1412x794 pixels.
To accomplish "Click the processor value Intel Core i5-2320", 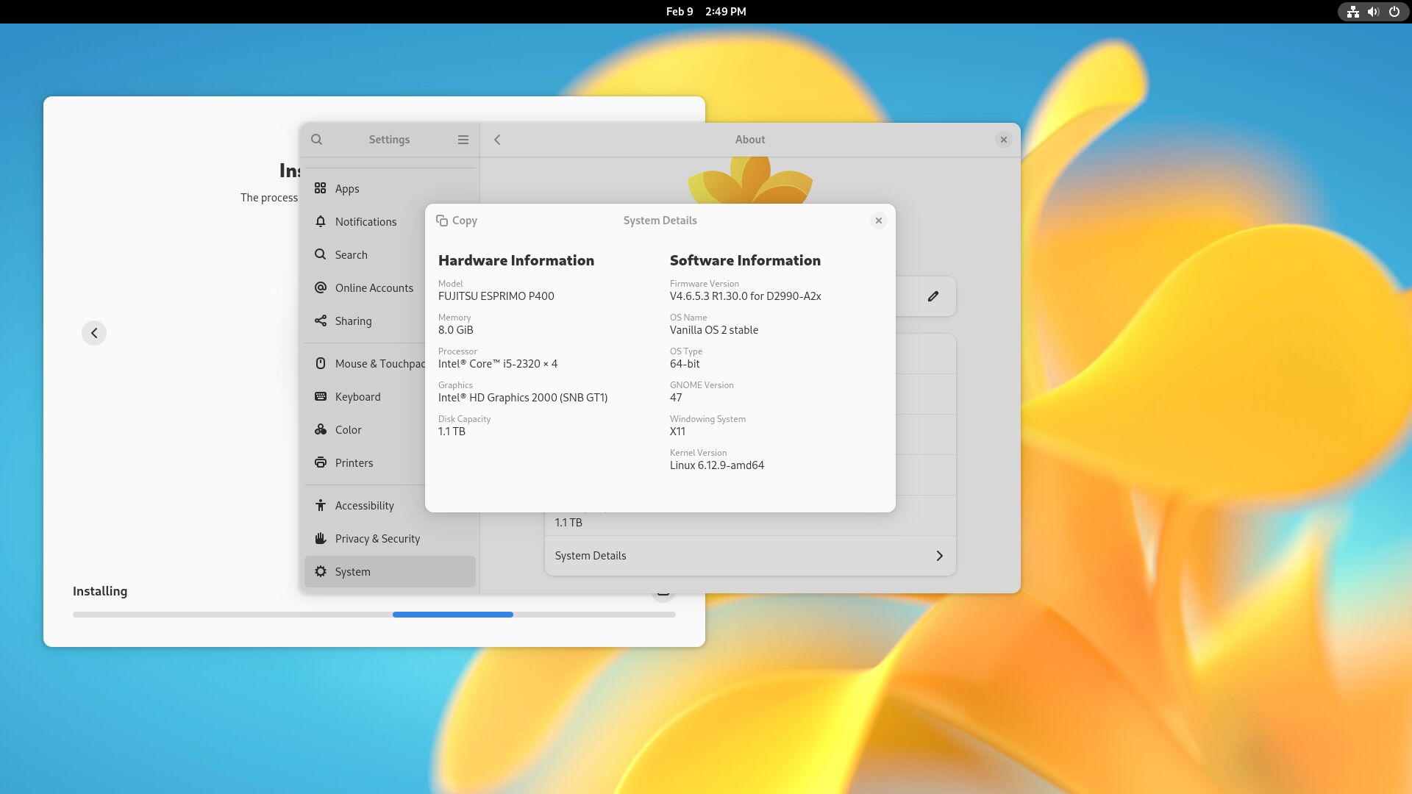I will [498, 364].
